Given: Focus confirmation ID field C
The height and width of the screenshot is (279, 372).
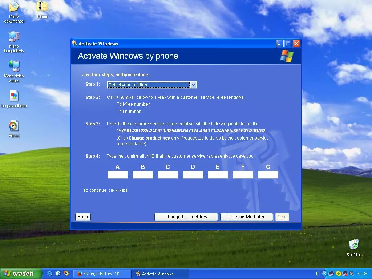Looking at the screenshot, I should point(168,175).
